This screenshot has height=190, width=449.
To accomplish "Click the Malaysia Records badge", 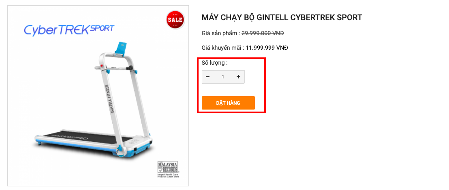I will pyautogui.click(x=168, y=169).
